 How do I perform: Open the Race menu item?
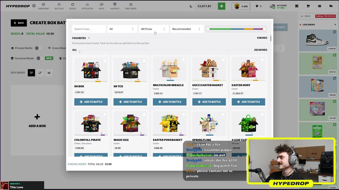[x=101, y=6]
